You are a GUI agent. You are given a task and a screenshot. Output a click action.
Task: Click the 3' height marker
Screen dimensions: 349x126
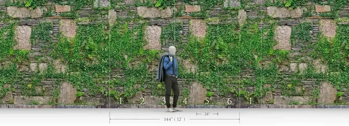coord(105,82)
